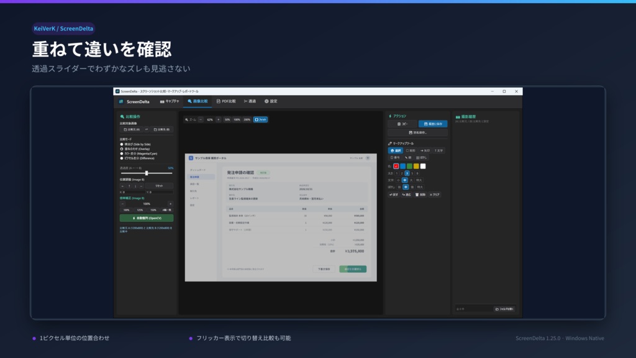Set line thickness to 8
Image resolution: width=636 pixels, height=358 pixels.
(x=417, y=173)
